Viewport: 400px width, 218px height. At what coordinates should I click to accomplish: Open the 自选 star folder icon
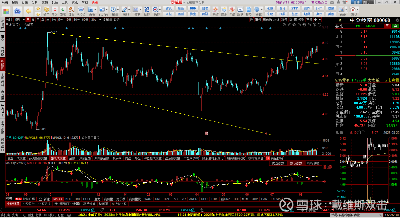(90, 10)
